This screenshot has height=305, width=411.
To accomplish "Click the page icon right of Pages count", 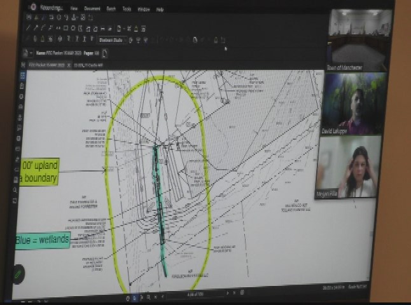I will [x=104, y=53].
